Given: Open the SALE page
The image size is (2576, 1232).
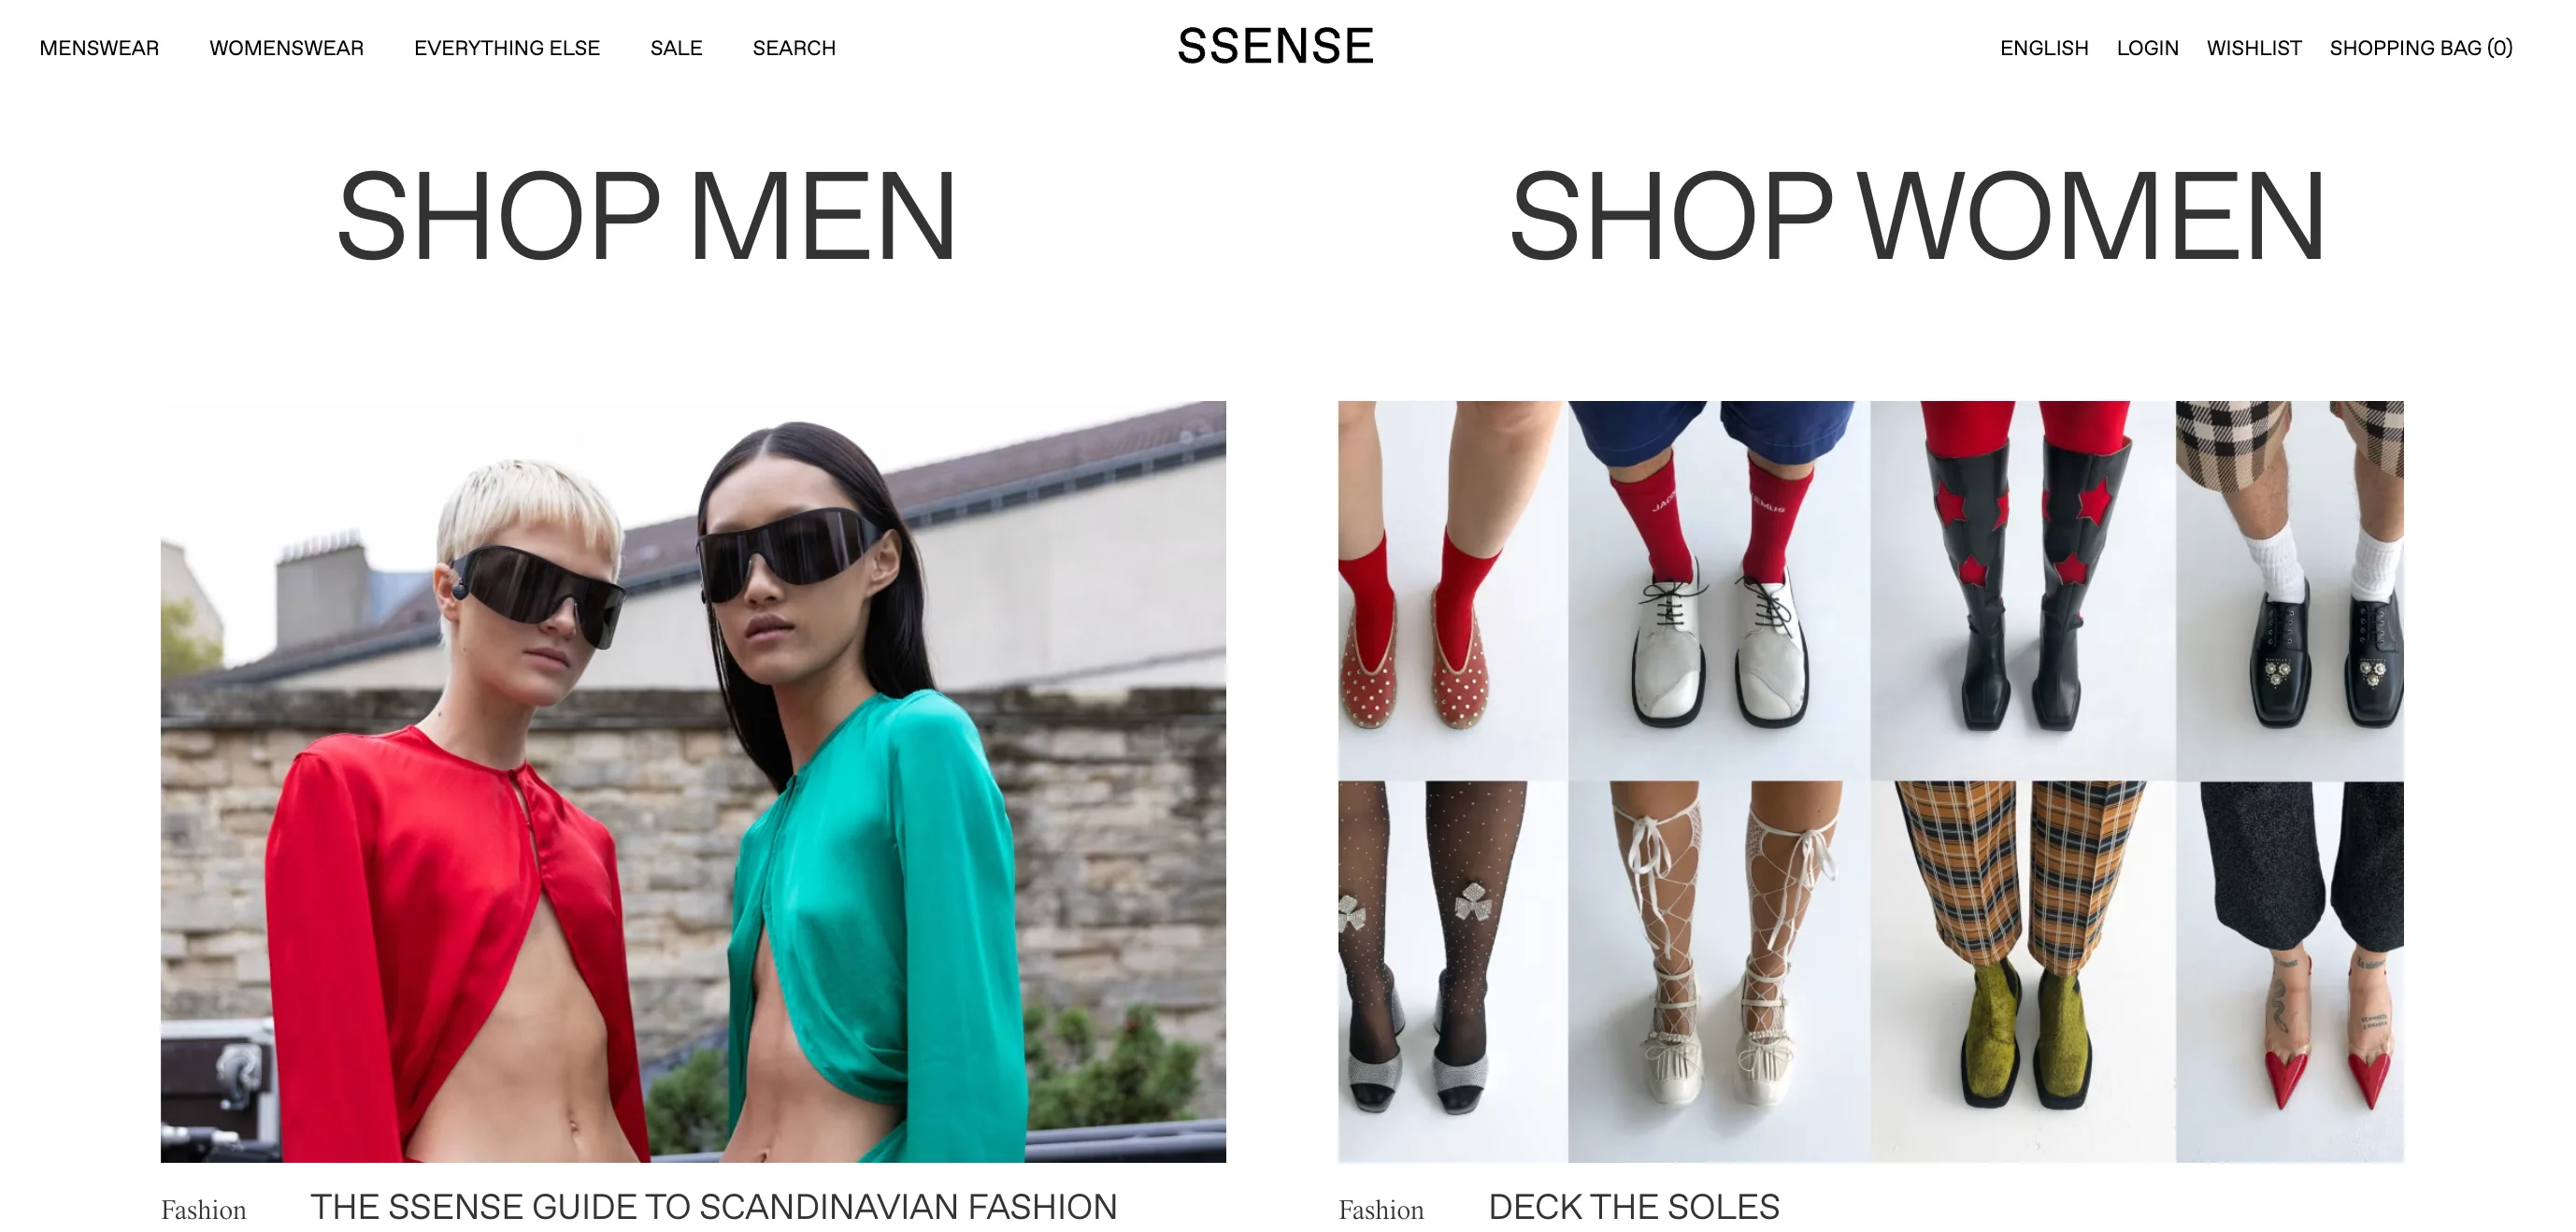Looking at the screenshot, I should click(x=676, y=48).
